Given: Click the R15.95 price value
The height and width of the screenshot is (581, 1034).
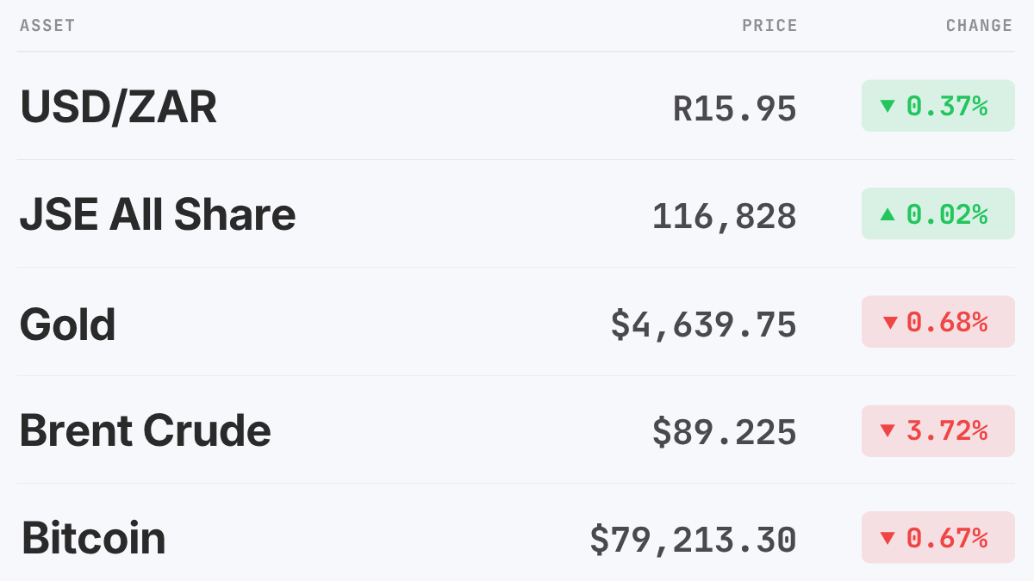Looking at the screenshot, I should (735, 108).
